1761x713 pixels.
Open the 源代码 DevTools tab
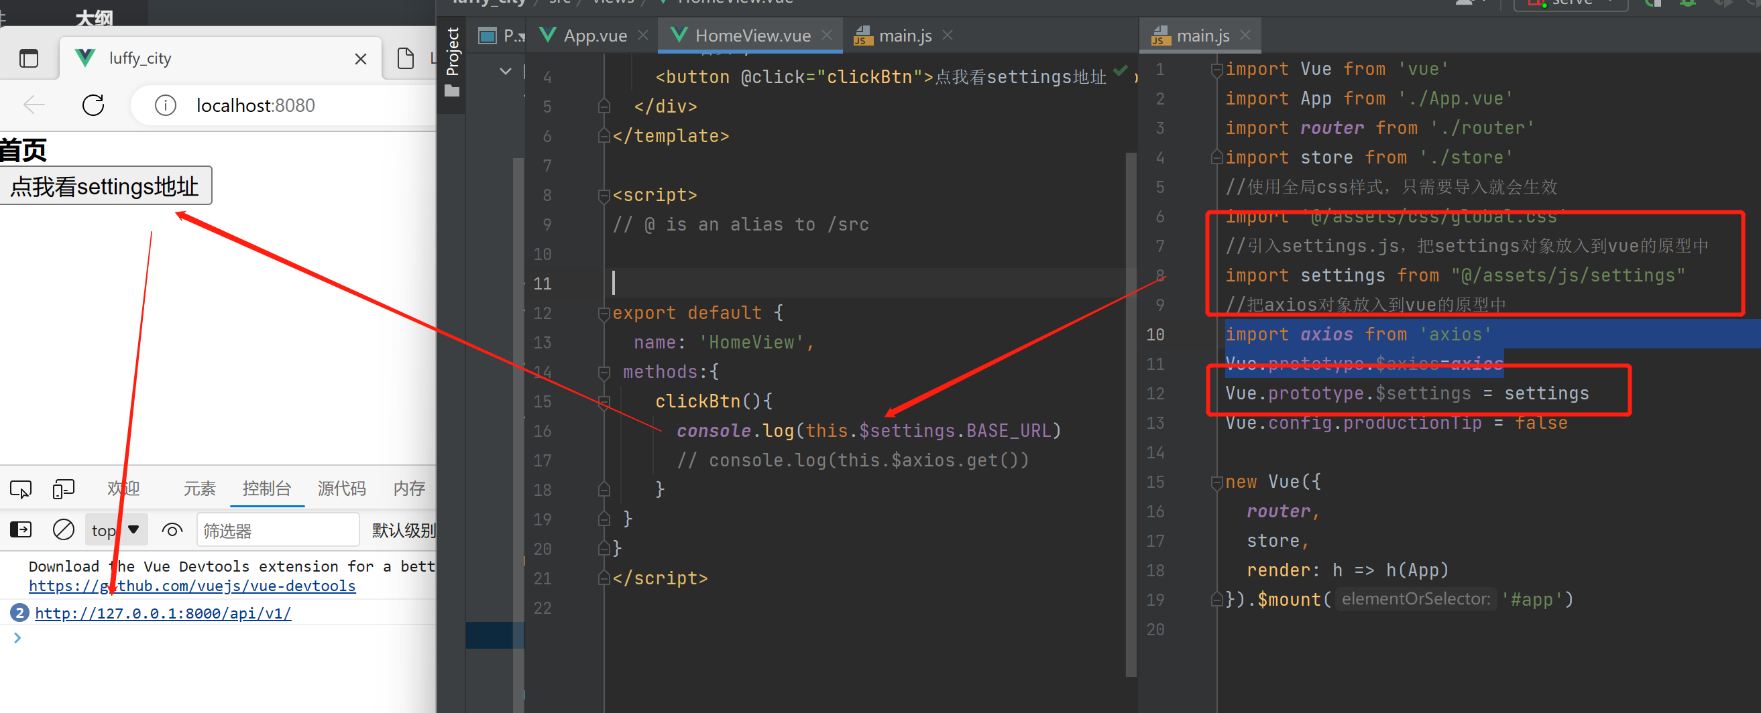(x=342, y=489)
